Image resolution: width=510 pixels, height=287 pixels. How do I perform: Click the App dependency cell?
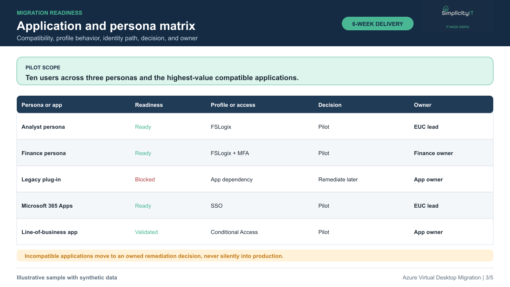(232, 179)
